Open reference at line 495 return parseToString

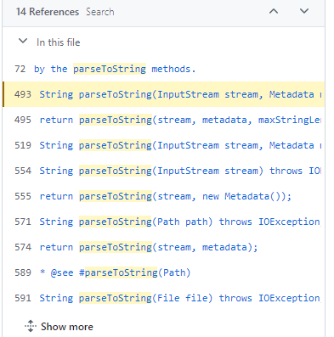pyautogui.click(x=163, y=120)
